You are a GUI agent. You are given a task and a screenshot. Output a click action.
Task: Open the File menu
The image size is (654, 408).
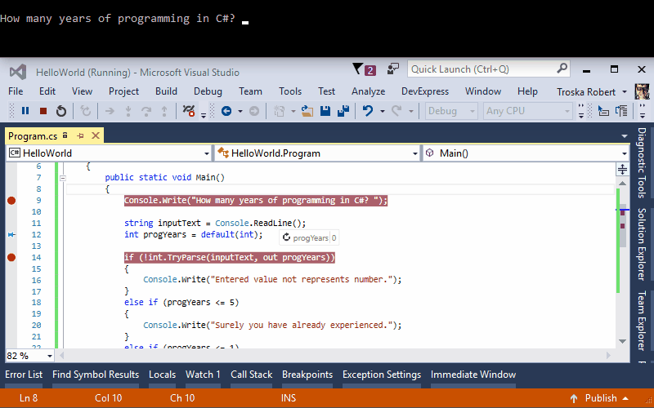[x=16, y=91]
